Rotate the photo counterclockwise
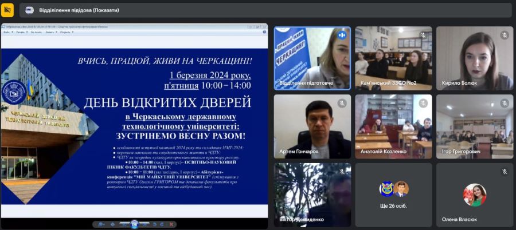Image resolution: width=516 pixels, height=230 pixels. (x=154, y=224)
